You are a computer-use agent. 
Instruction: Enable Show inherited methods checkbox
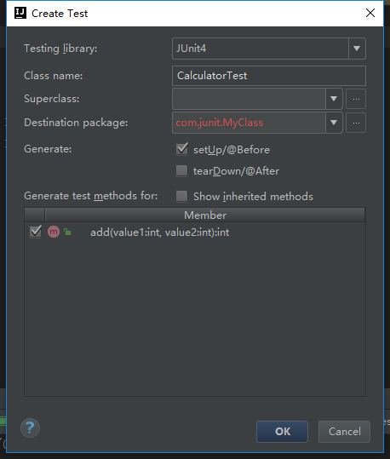coord(182,196)
